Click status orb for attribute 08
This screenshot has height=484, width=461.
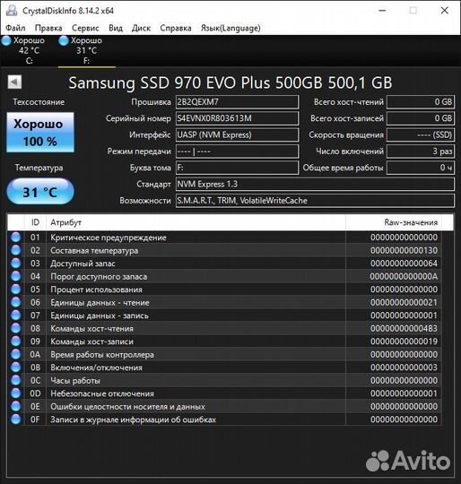click(16, 328)
